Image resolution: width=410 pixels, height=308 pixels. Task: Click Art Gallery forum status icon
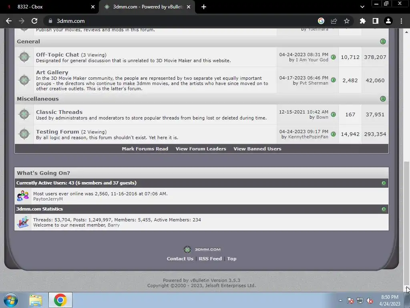tap(24, 80)
